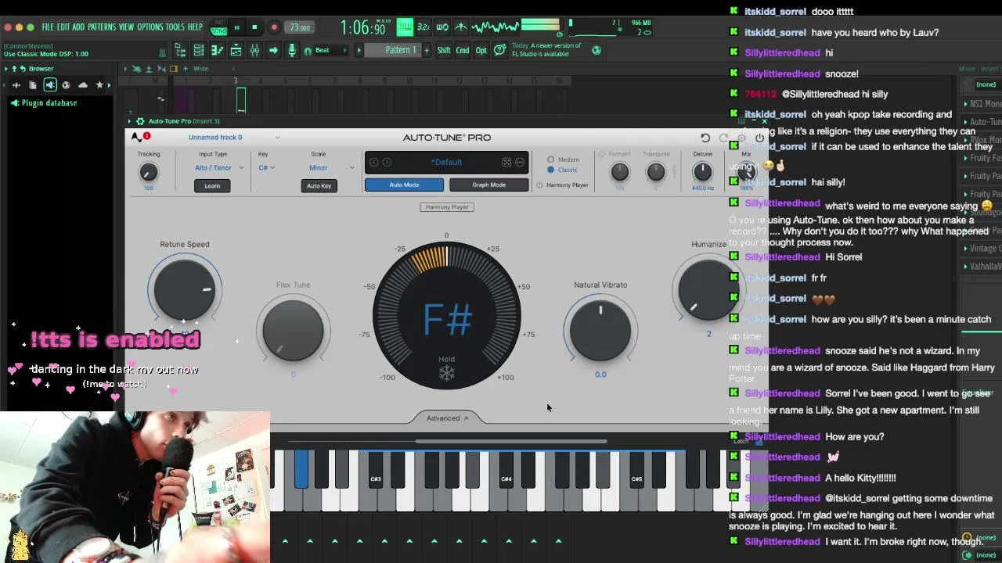Go to next preset arrow
The width and height of the screenshot is (1002, 563).
[387, 162]
